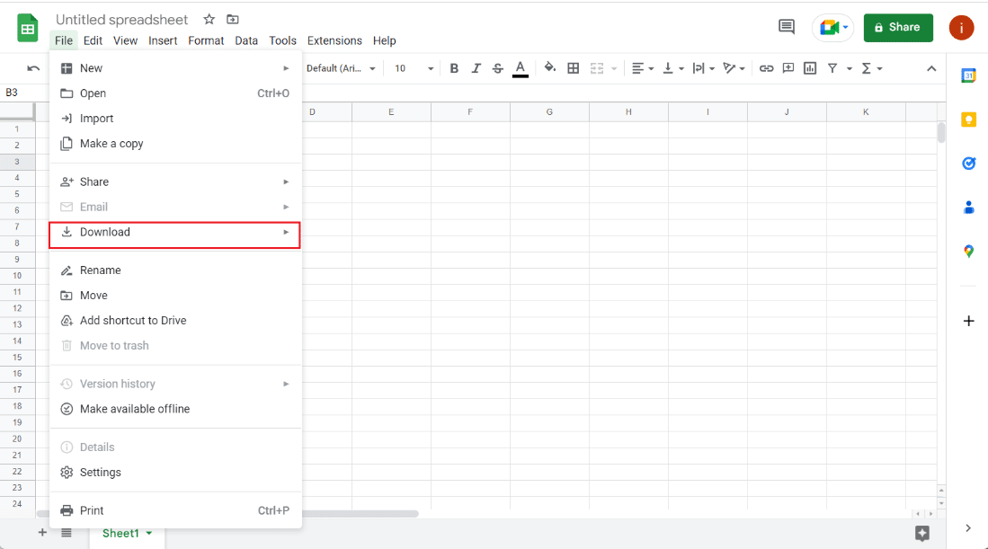This screenshot has height=549, width=988.
Task: Open text color picker
Action: [x=521, y=68]
